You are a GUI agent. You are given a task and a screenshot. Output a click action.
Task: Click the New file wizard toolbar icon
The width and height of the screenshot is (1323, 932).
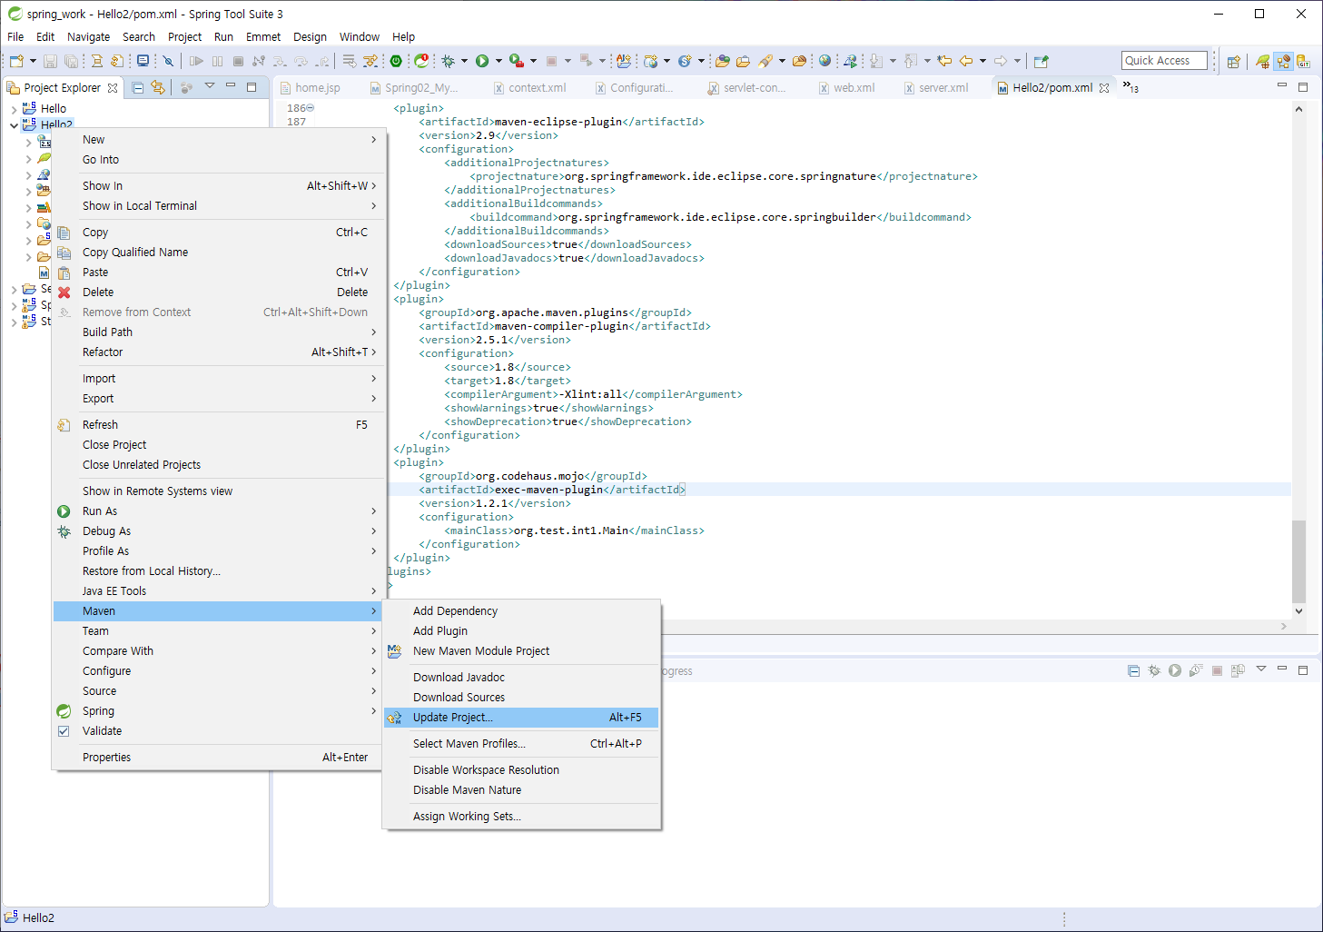pyautogui.click(x=16, y=61)
